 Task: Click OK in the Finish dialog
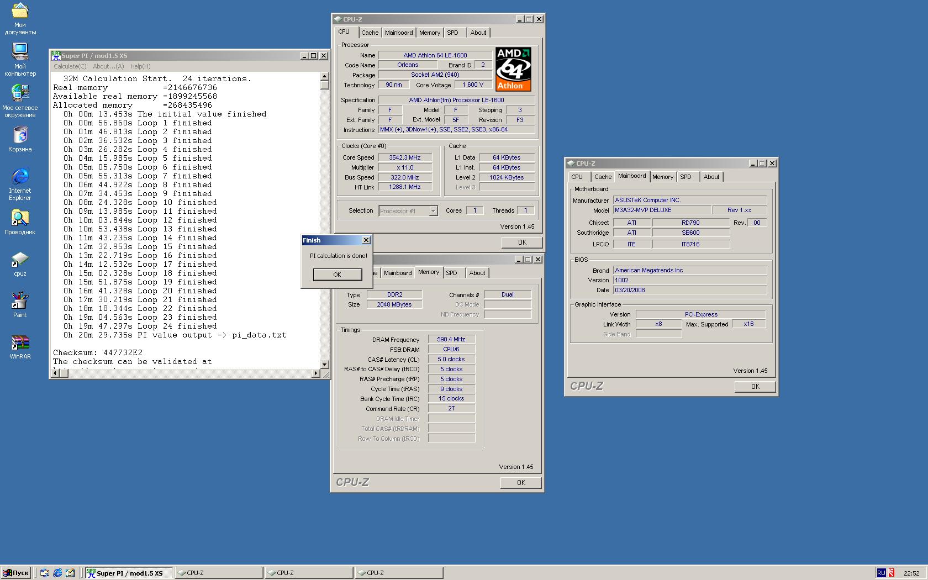tap(337, 275)
